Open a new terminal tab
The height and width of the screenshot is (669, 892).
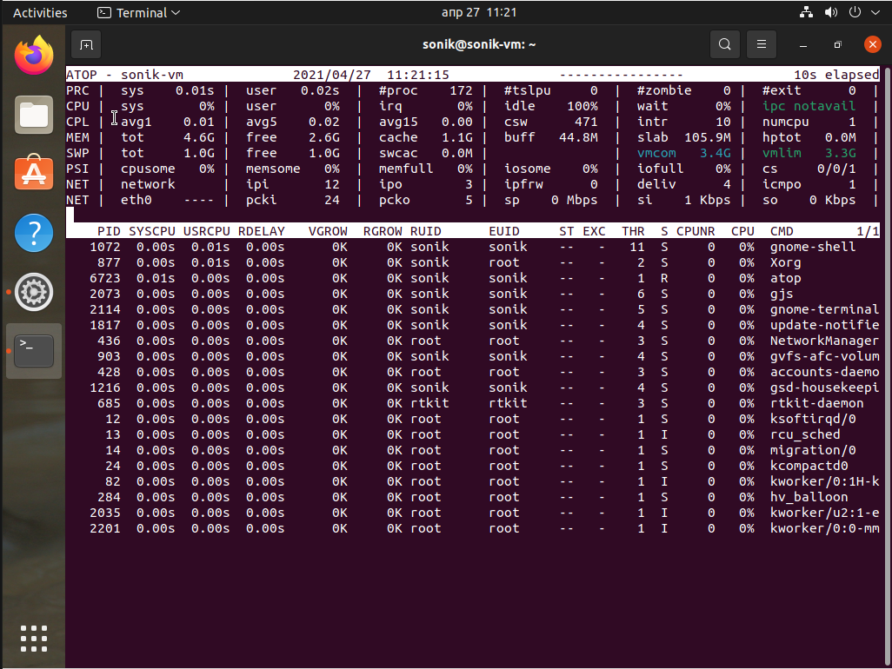pos(86,44)
